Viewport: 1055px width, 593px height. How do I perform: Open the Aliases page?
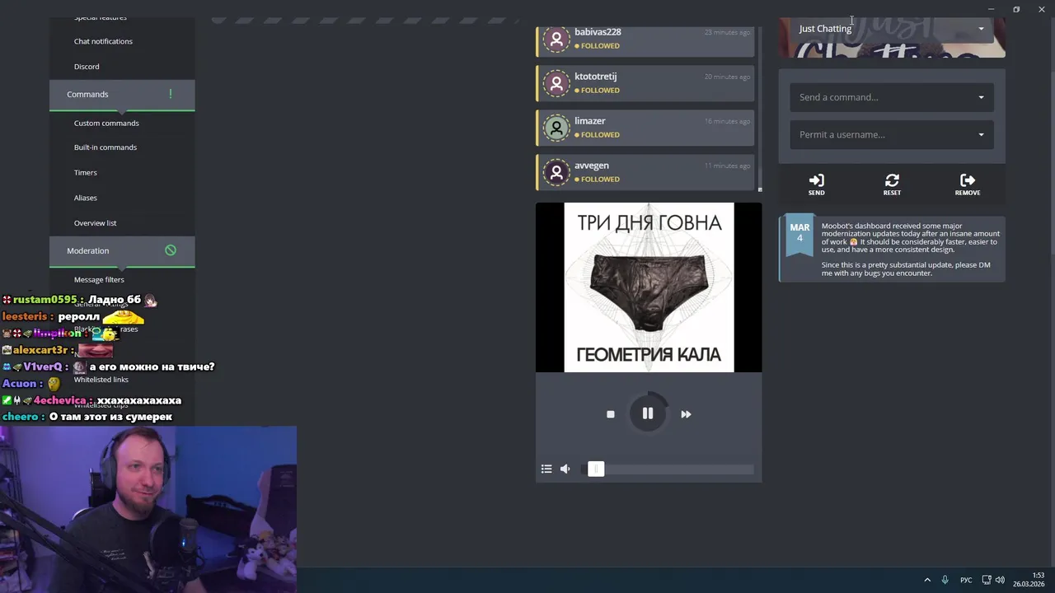(x=86, y=198)
